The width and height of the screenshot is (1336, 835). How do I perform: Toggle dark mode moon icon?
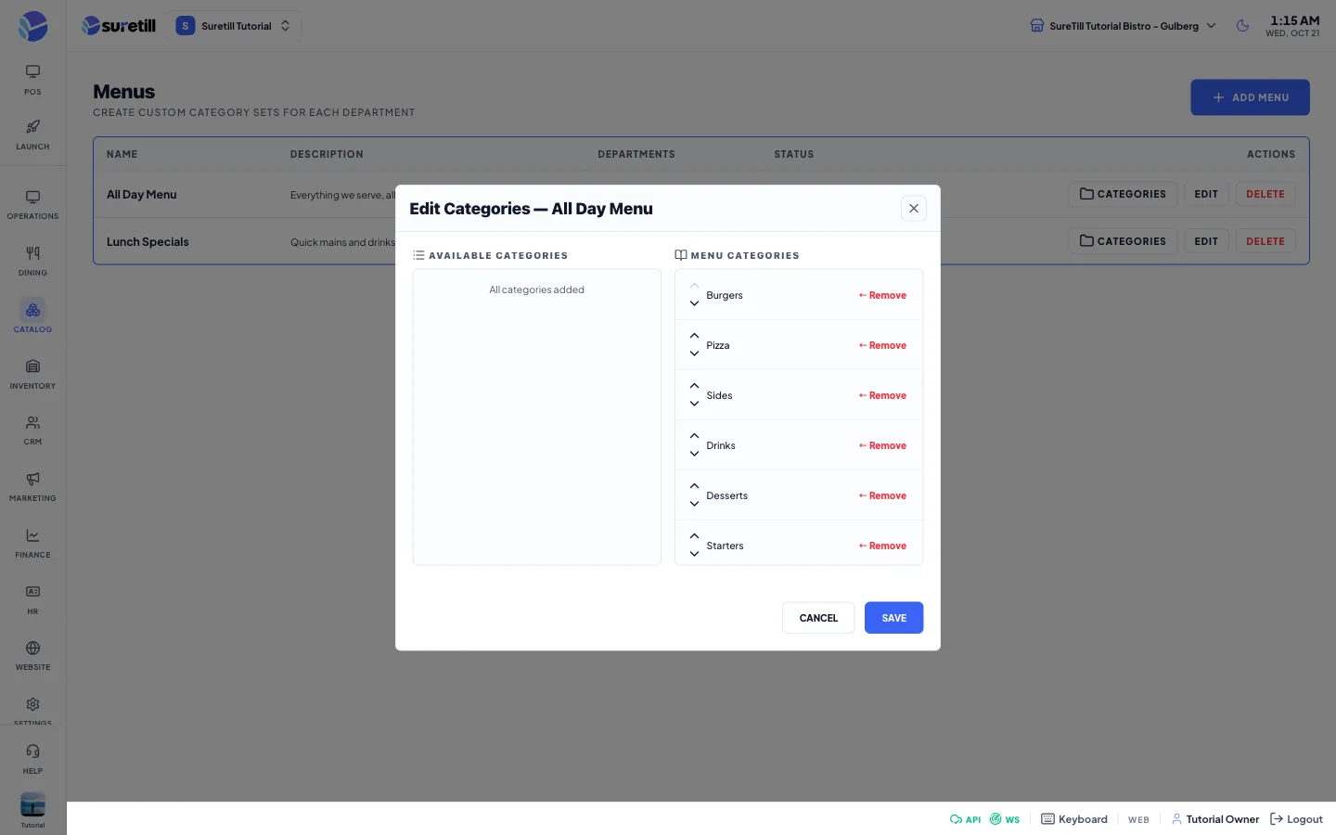(1242, 26)
